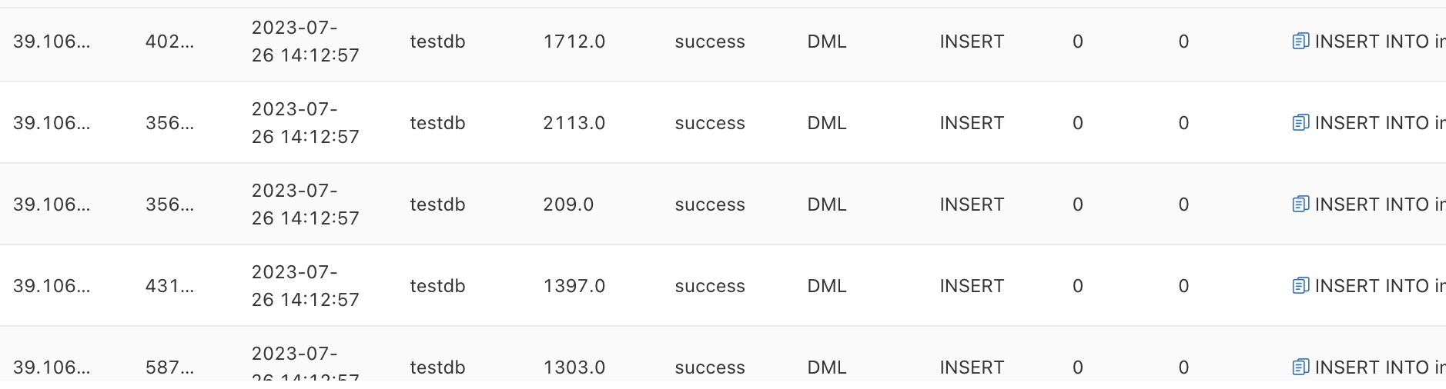
Task: Click duration value 209.0
Action: click(568, 204)
